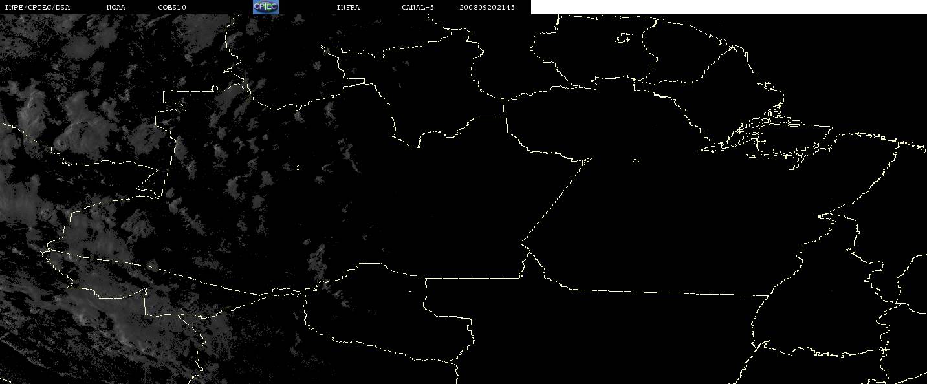Click the INPE/CPTEC/DSA header text

[x=37, y=8]
